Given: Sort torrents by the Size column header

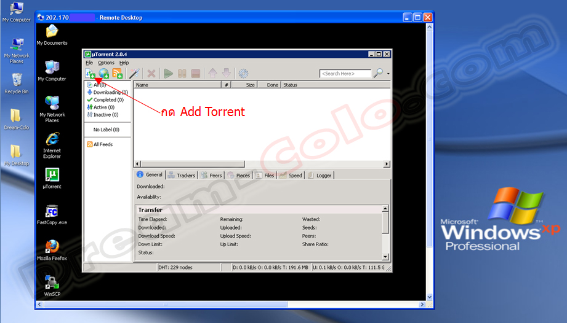Looking at the screenshot, I should pos(244,85).
